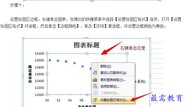Click y-axis label 12800
185x107 pixels.
pos(39,67)
